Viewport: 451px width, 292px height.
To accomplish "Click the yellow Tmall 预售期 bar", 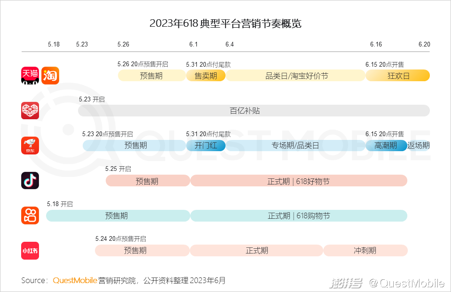I will (x=152, y=76).
